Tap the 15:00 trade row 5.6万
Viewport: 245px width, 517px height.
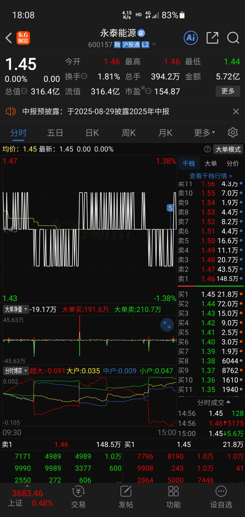[211, 433]
